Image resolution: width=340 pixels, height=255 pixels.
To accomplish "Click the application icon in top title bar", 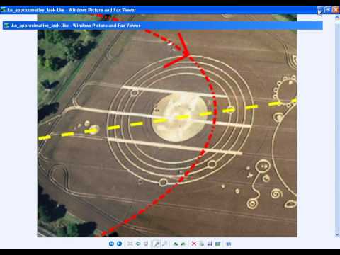I will (x=3, y=10).
